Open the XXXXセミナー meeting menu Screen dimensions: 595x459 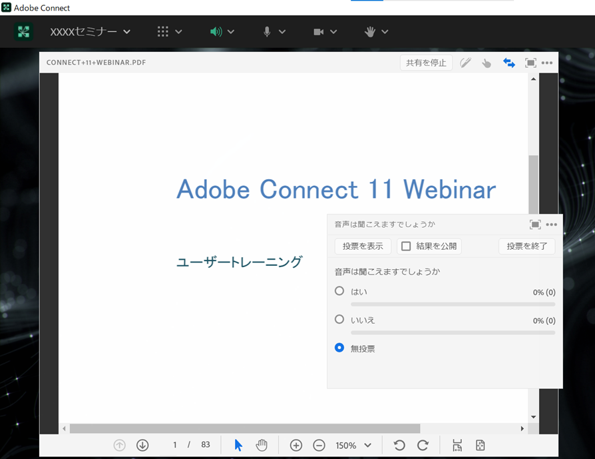click(x=91, y=32)
